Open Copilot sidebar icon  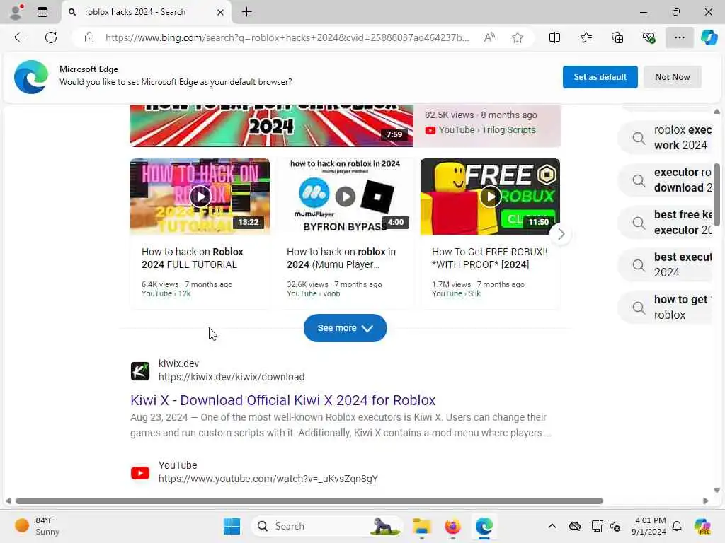point(709,37)
